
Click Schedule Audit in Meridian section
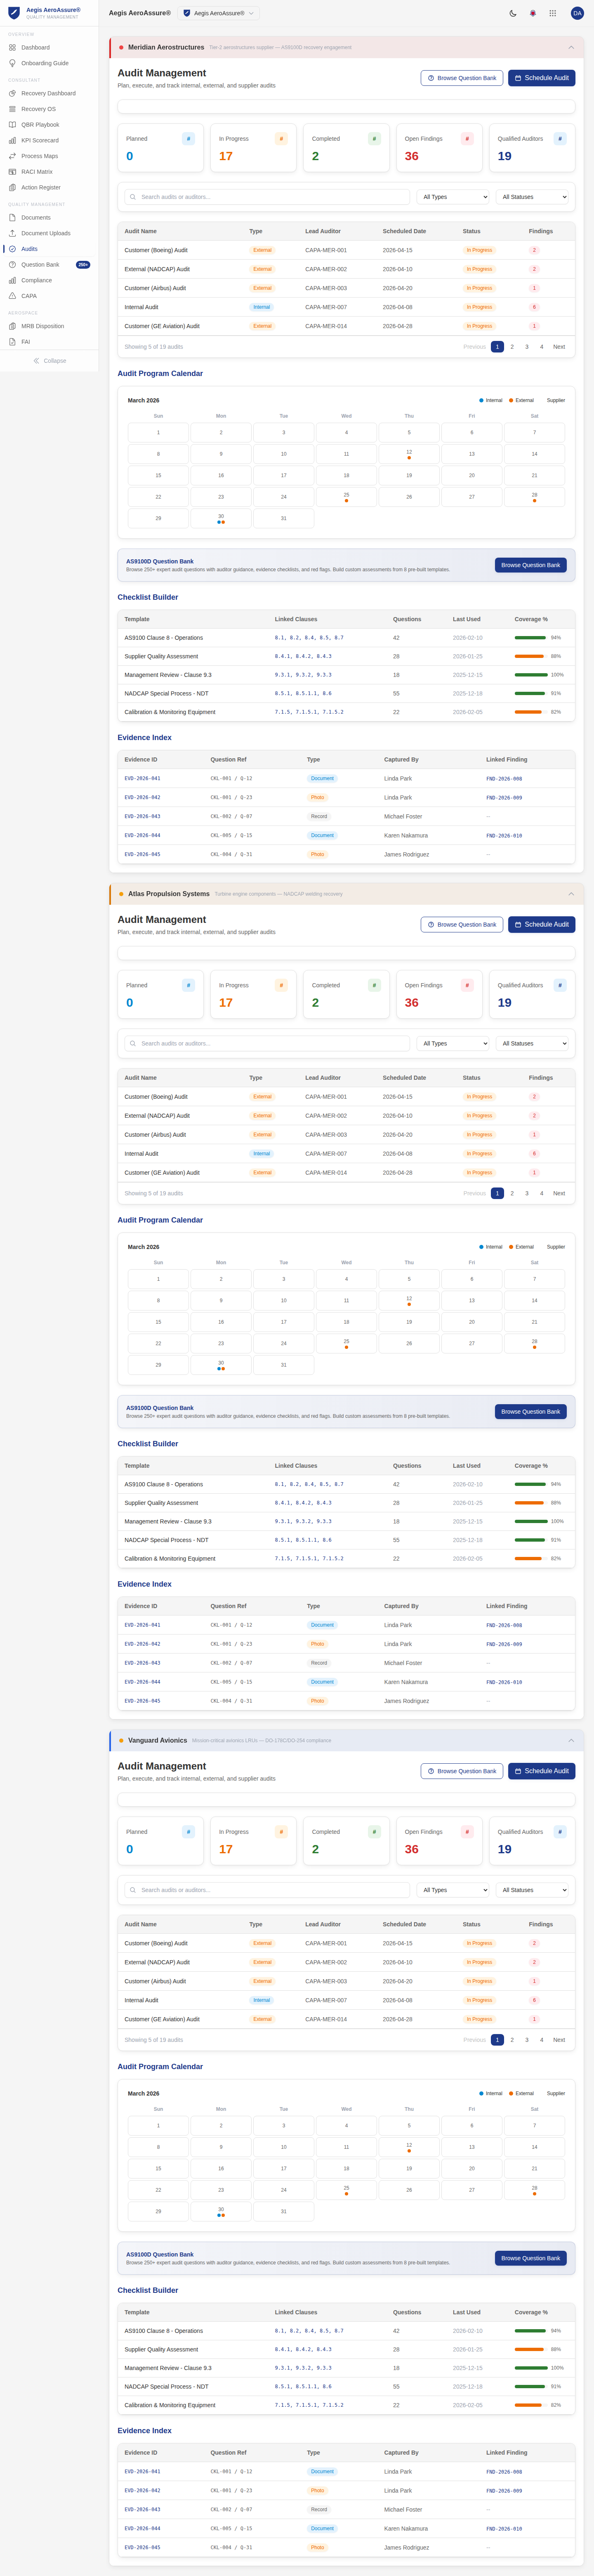[x=541, y=78]
